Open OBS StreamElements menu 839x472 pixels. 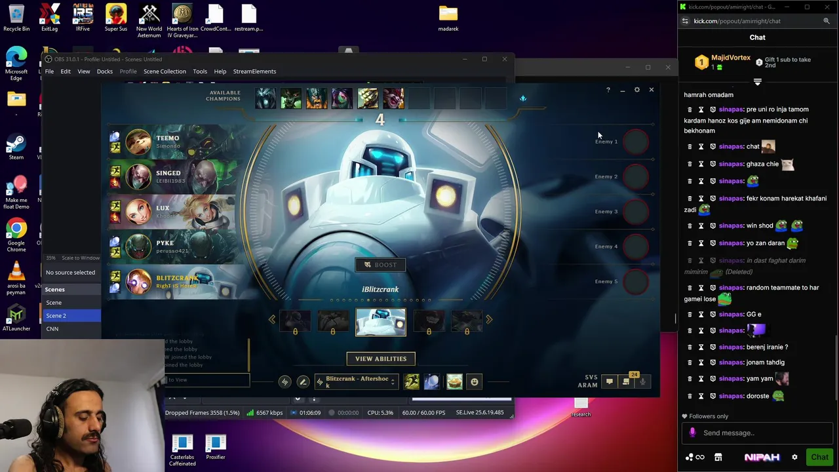click(254, 71)
